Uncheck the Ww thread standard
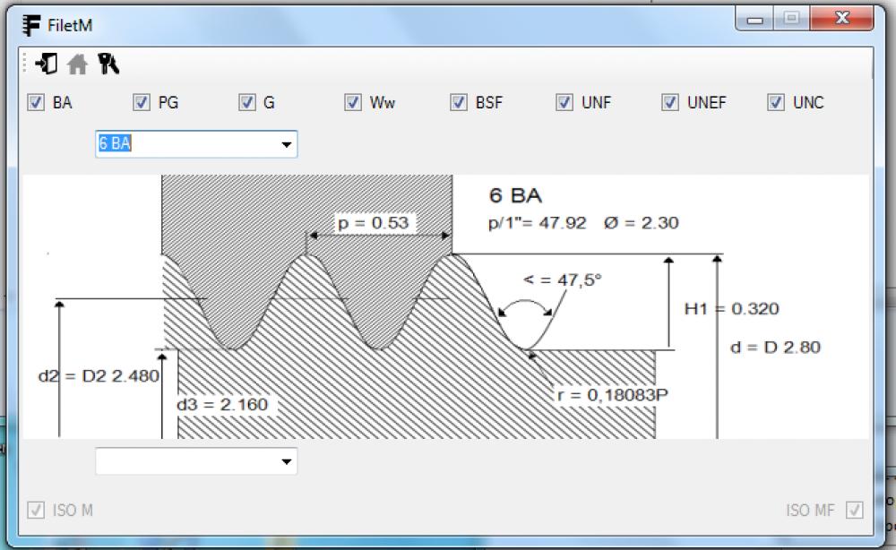This screenshot has width=896, height=550. click(353, 102)
